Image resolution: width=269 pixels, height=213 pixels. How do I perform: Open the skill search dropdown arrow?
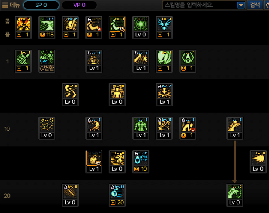tap(241, 5)
